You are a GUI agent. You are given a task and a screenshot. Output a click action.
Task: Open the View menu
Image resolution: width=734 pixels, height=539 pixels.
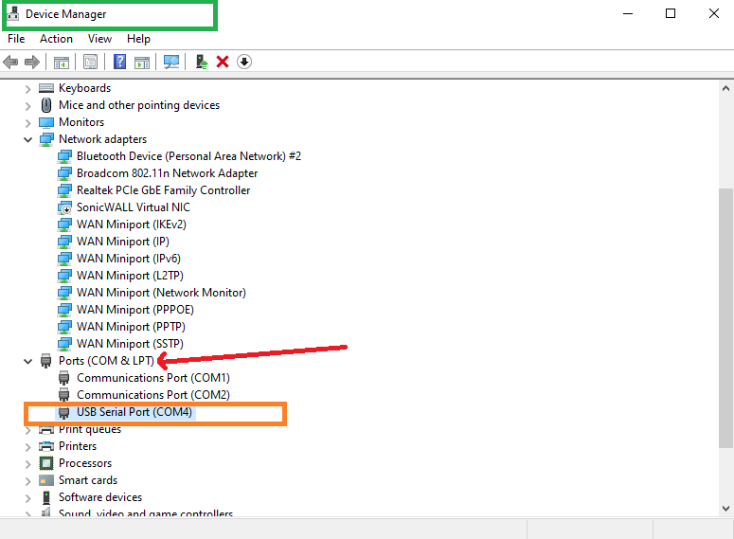[x=99, y=39]
